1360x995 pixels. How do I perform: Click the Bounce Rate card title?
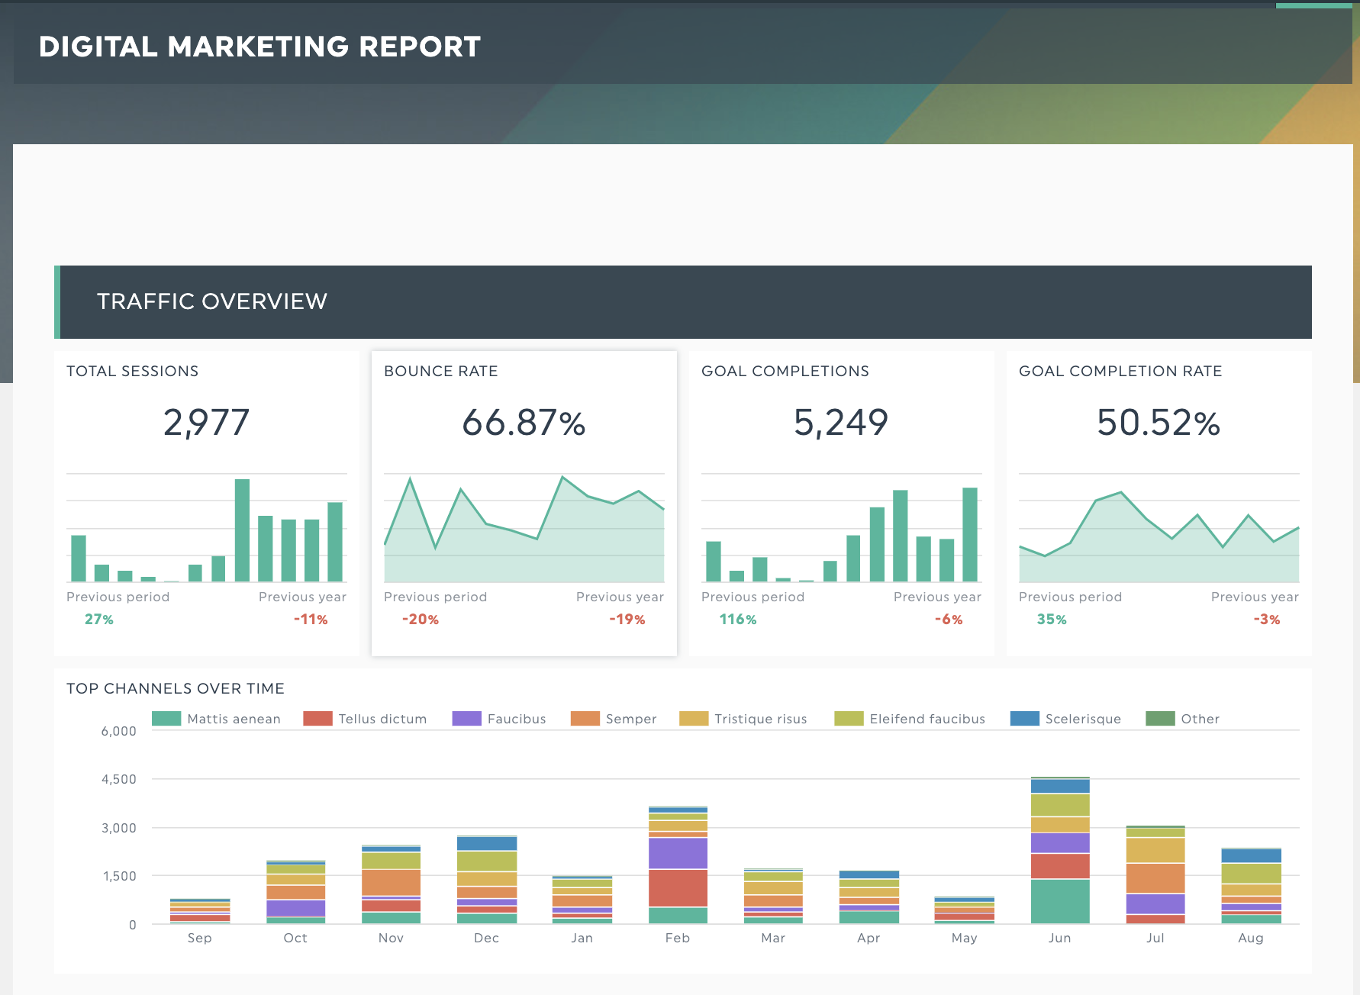[440, 372]
